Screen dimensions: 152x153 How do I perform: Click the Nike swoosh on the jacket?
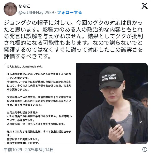(141, 122)
